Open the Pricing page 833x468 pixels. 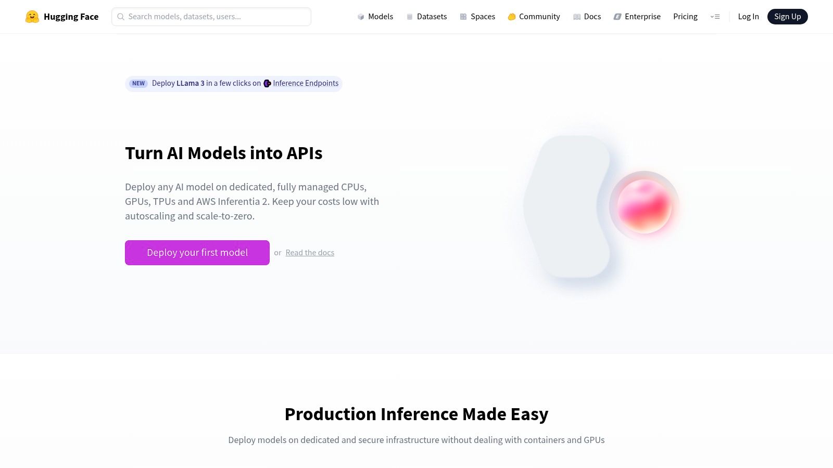pos(685,17)
